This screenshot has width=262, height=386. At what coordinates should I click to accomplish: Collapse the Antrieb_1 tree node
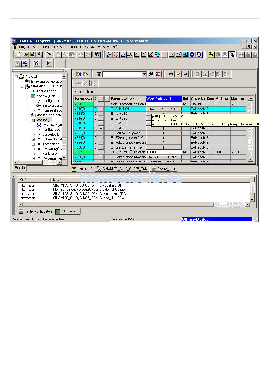click(x=28, y=120)
